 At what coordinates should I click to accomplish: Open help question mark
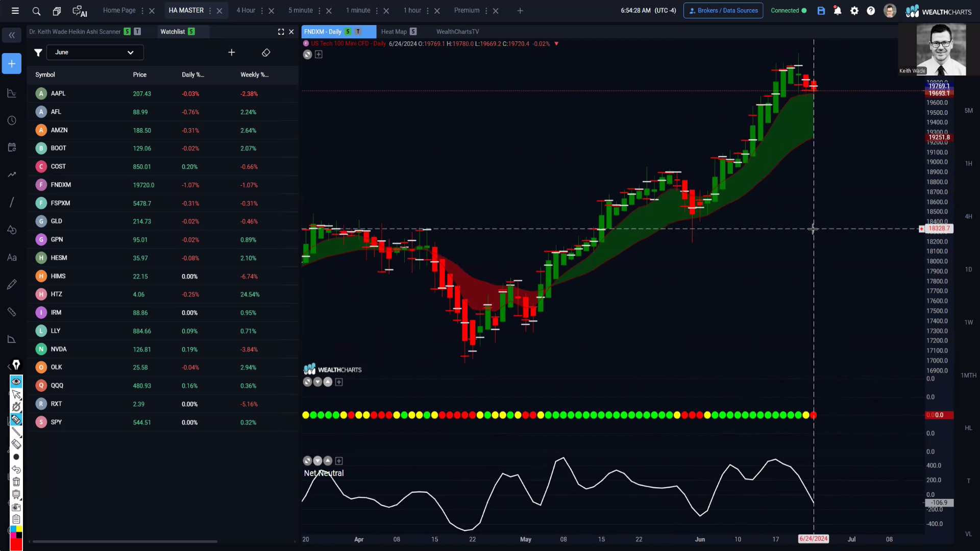pyautogui.click(x=871, y=11)
